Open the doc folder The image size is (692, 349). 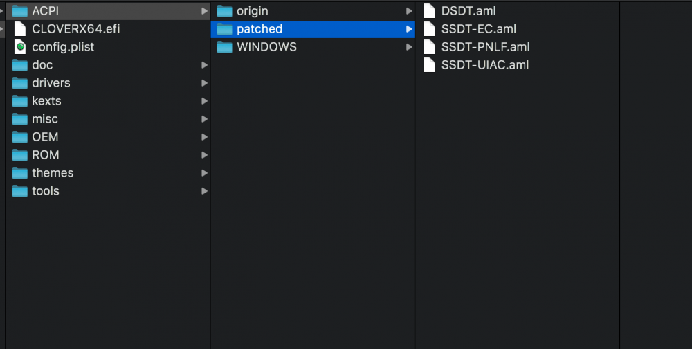[42, 65]
